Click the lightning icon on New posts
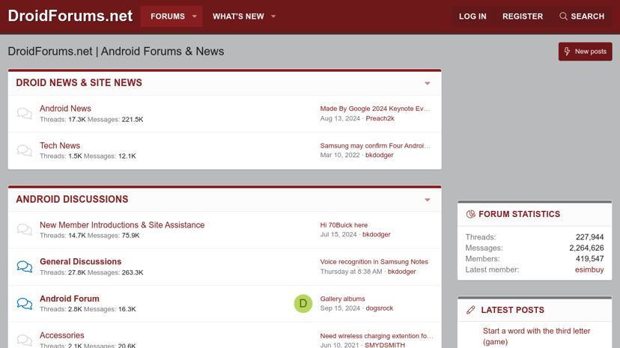620x348 pixels. [567, 52]
